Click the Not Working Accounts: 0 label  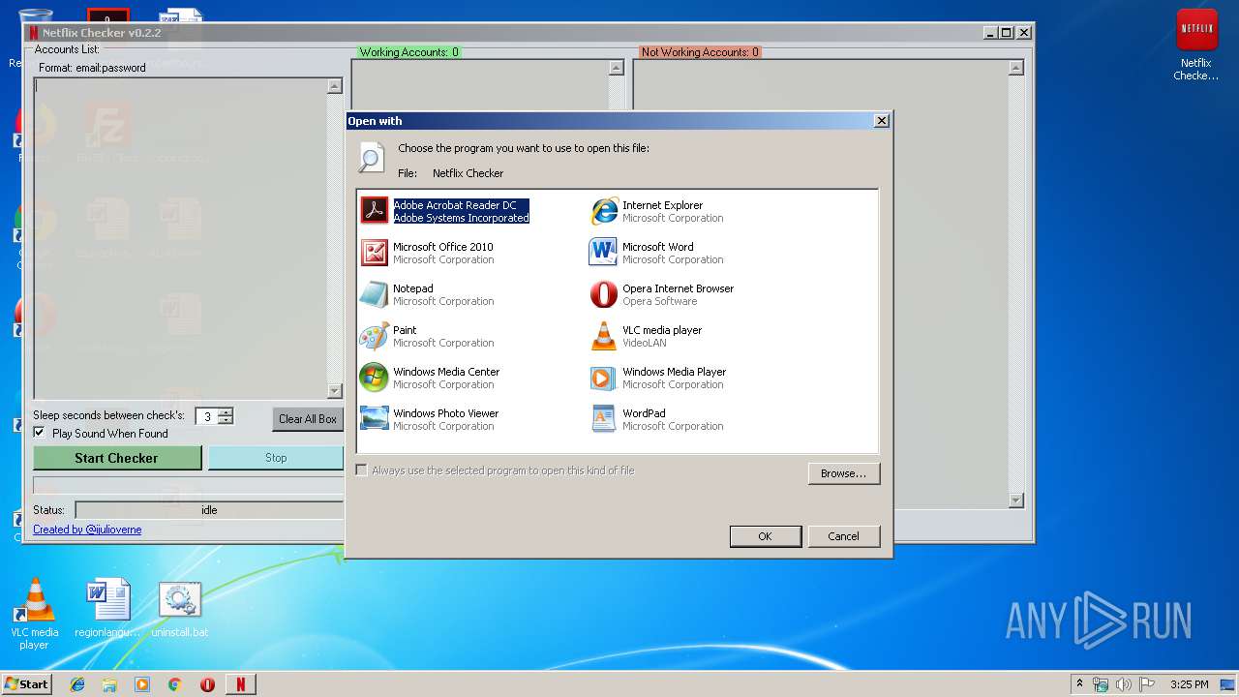[701, 52]
